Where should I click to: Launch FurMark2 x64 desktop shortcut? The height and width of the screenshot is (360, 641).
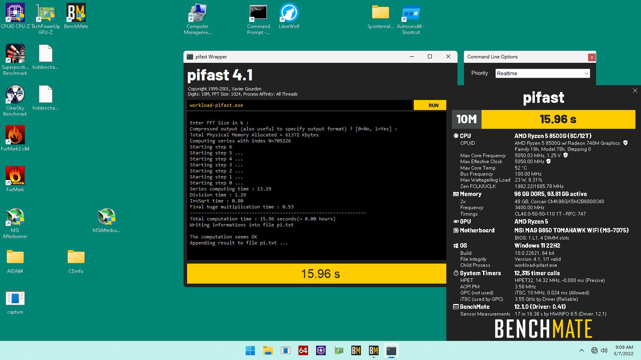pyautogui.click(x=15, y=138)
